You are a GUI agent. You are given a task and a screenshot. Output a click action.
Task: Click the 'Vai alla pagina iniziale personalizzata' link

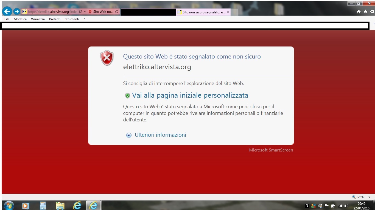[x=190, y=95]
